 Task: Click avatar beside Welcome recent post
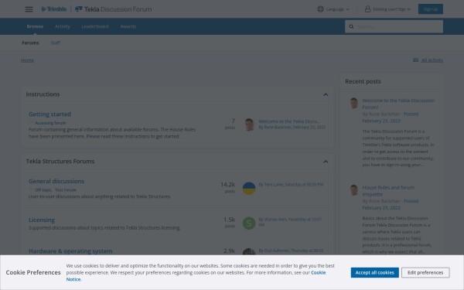tap(354, 104)
